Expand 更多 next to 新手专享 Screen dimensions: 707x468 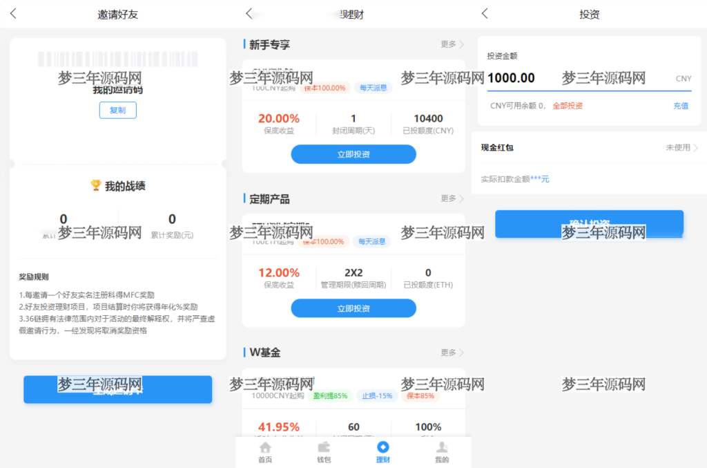click(x=449, y=44)
